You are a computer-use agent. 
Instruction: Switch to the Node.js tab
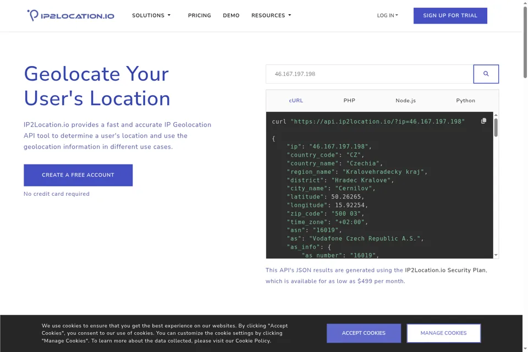tap(405, 101)
